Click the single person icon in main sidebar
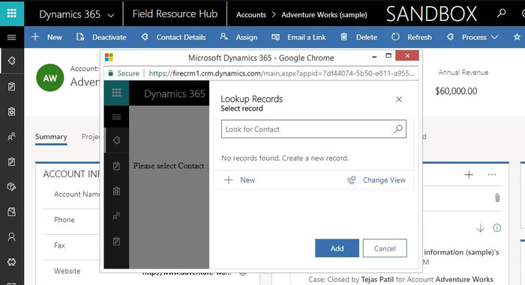The image size is (525, 285). coord(12,237)
